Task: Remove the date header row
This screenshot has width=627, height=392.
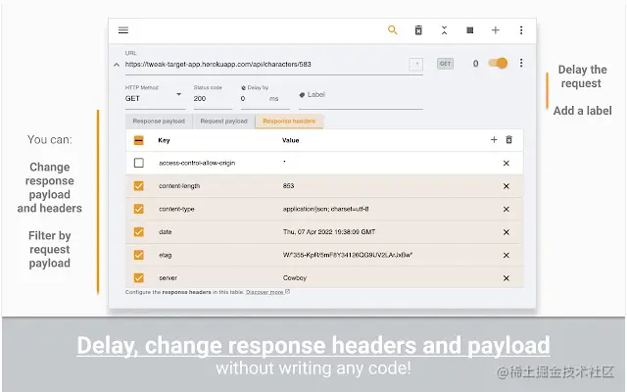Action: coord(506,232)
